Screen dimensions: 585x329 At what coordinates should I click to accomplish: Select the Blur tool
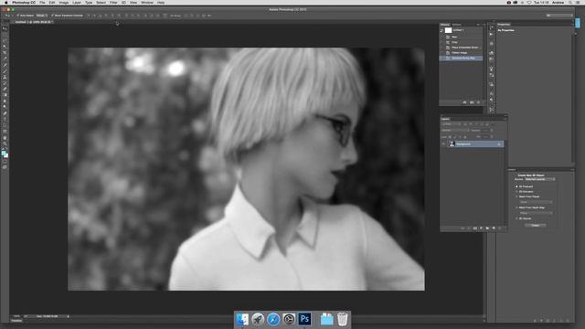5,101
